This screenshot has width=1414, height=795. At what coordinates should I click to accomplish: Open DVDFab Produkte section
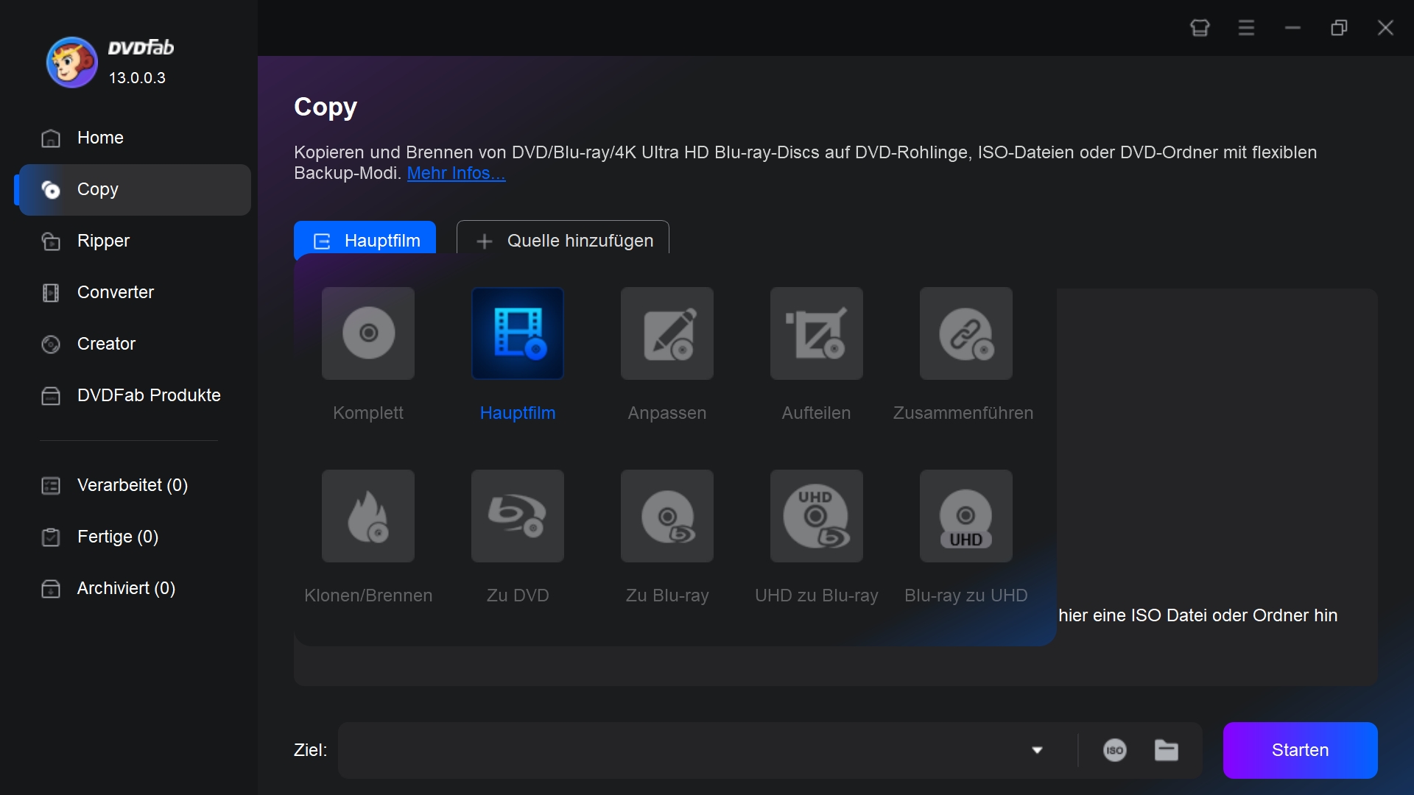(x=149, y=395)
